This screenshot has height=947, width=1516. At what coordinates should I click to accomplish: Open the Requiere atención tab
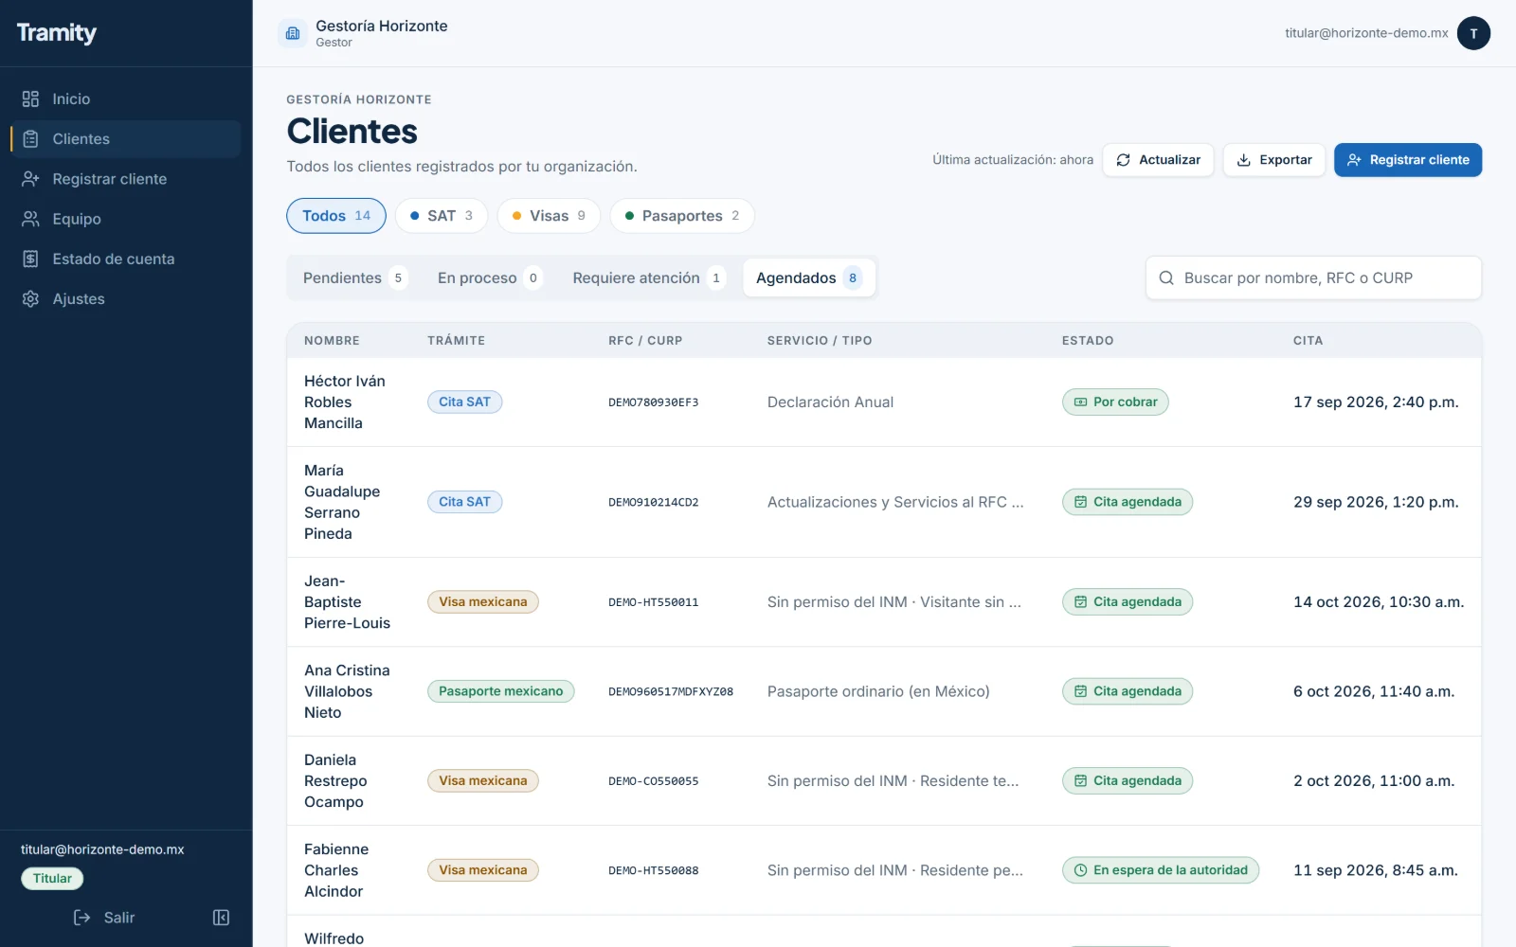(648, 277)
